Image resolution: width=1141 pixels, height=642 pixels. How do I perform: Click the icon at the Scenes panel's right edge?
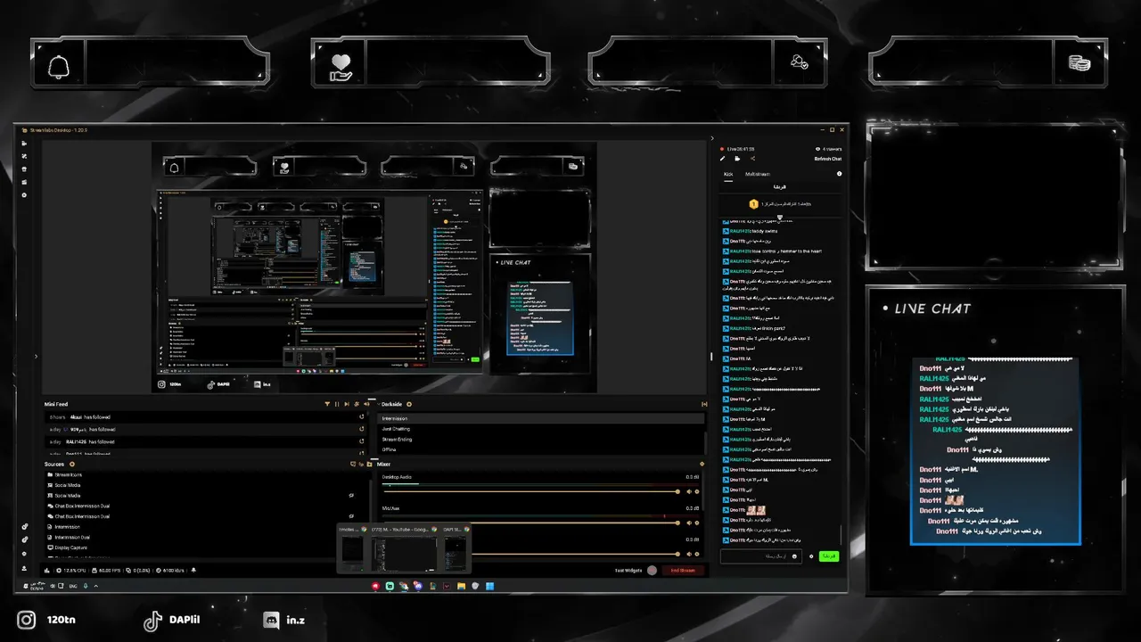(x=704, y=404)
